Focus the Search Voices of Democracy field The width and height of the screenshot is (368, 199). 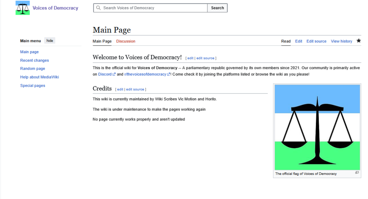tap(151, 8)
